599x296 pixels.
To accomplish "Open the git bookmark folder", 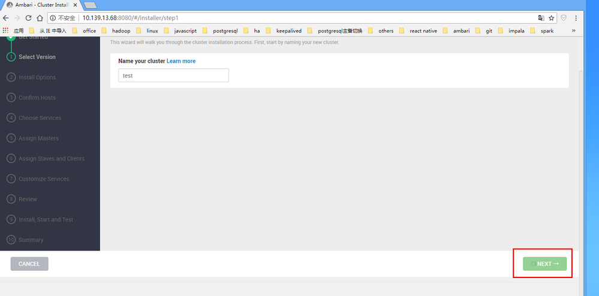I will (484, 31).
